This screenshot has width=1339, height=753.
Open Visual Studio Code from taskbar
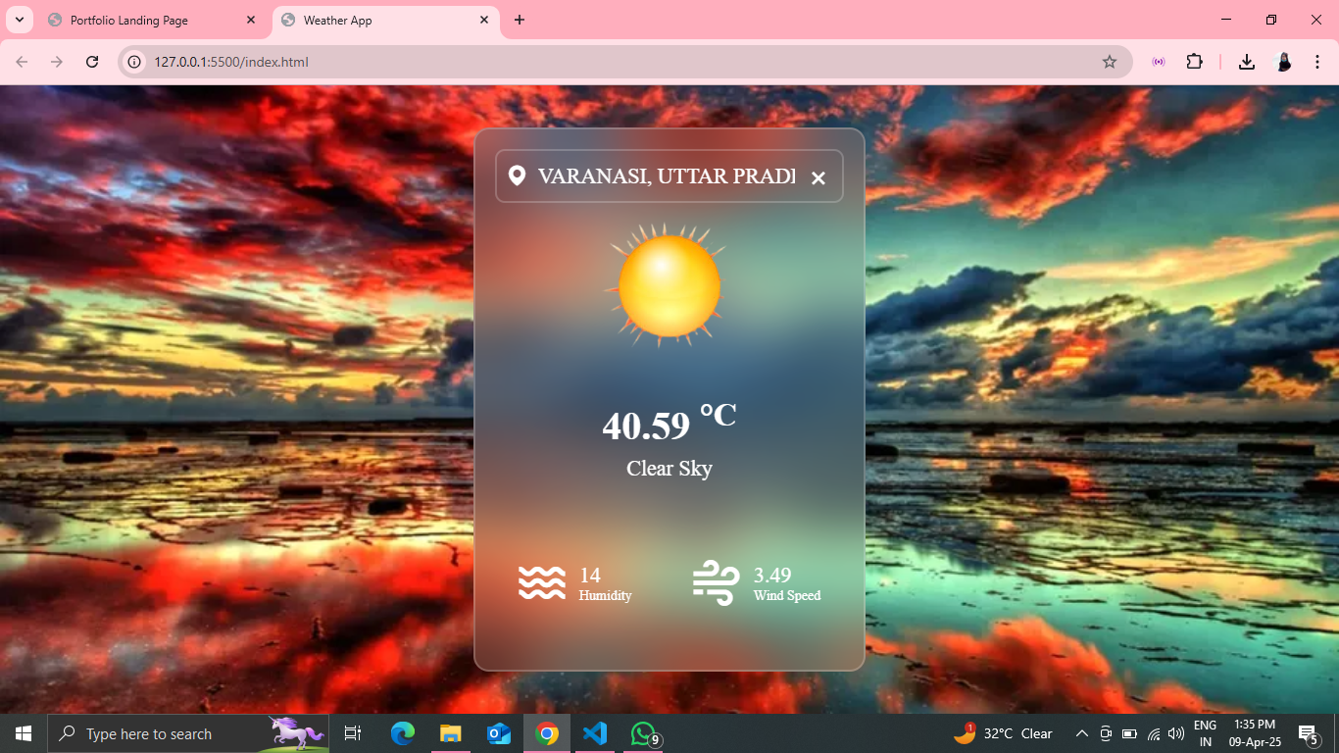(595, 733)
